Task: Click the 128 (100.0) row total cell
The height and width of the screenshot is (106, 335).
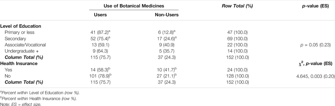Action: pos(240,76)
